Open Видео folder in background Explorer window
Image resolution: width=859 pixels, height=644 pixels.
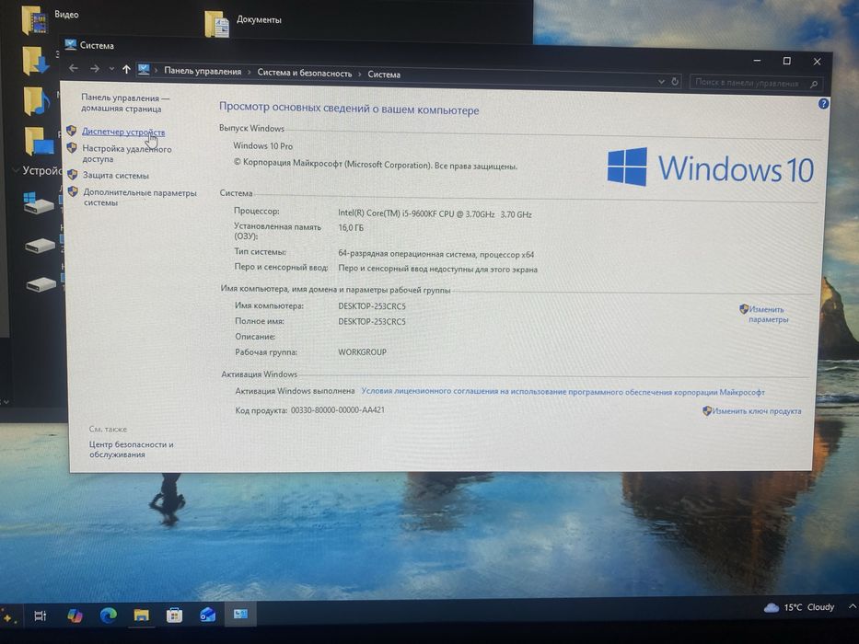point(51,18)
